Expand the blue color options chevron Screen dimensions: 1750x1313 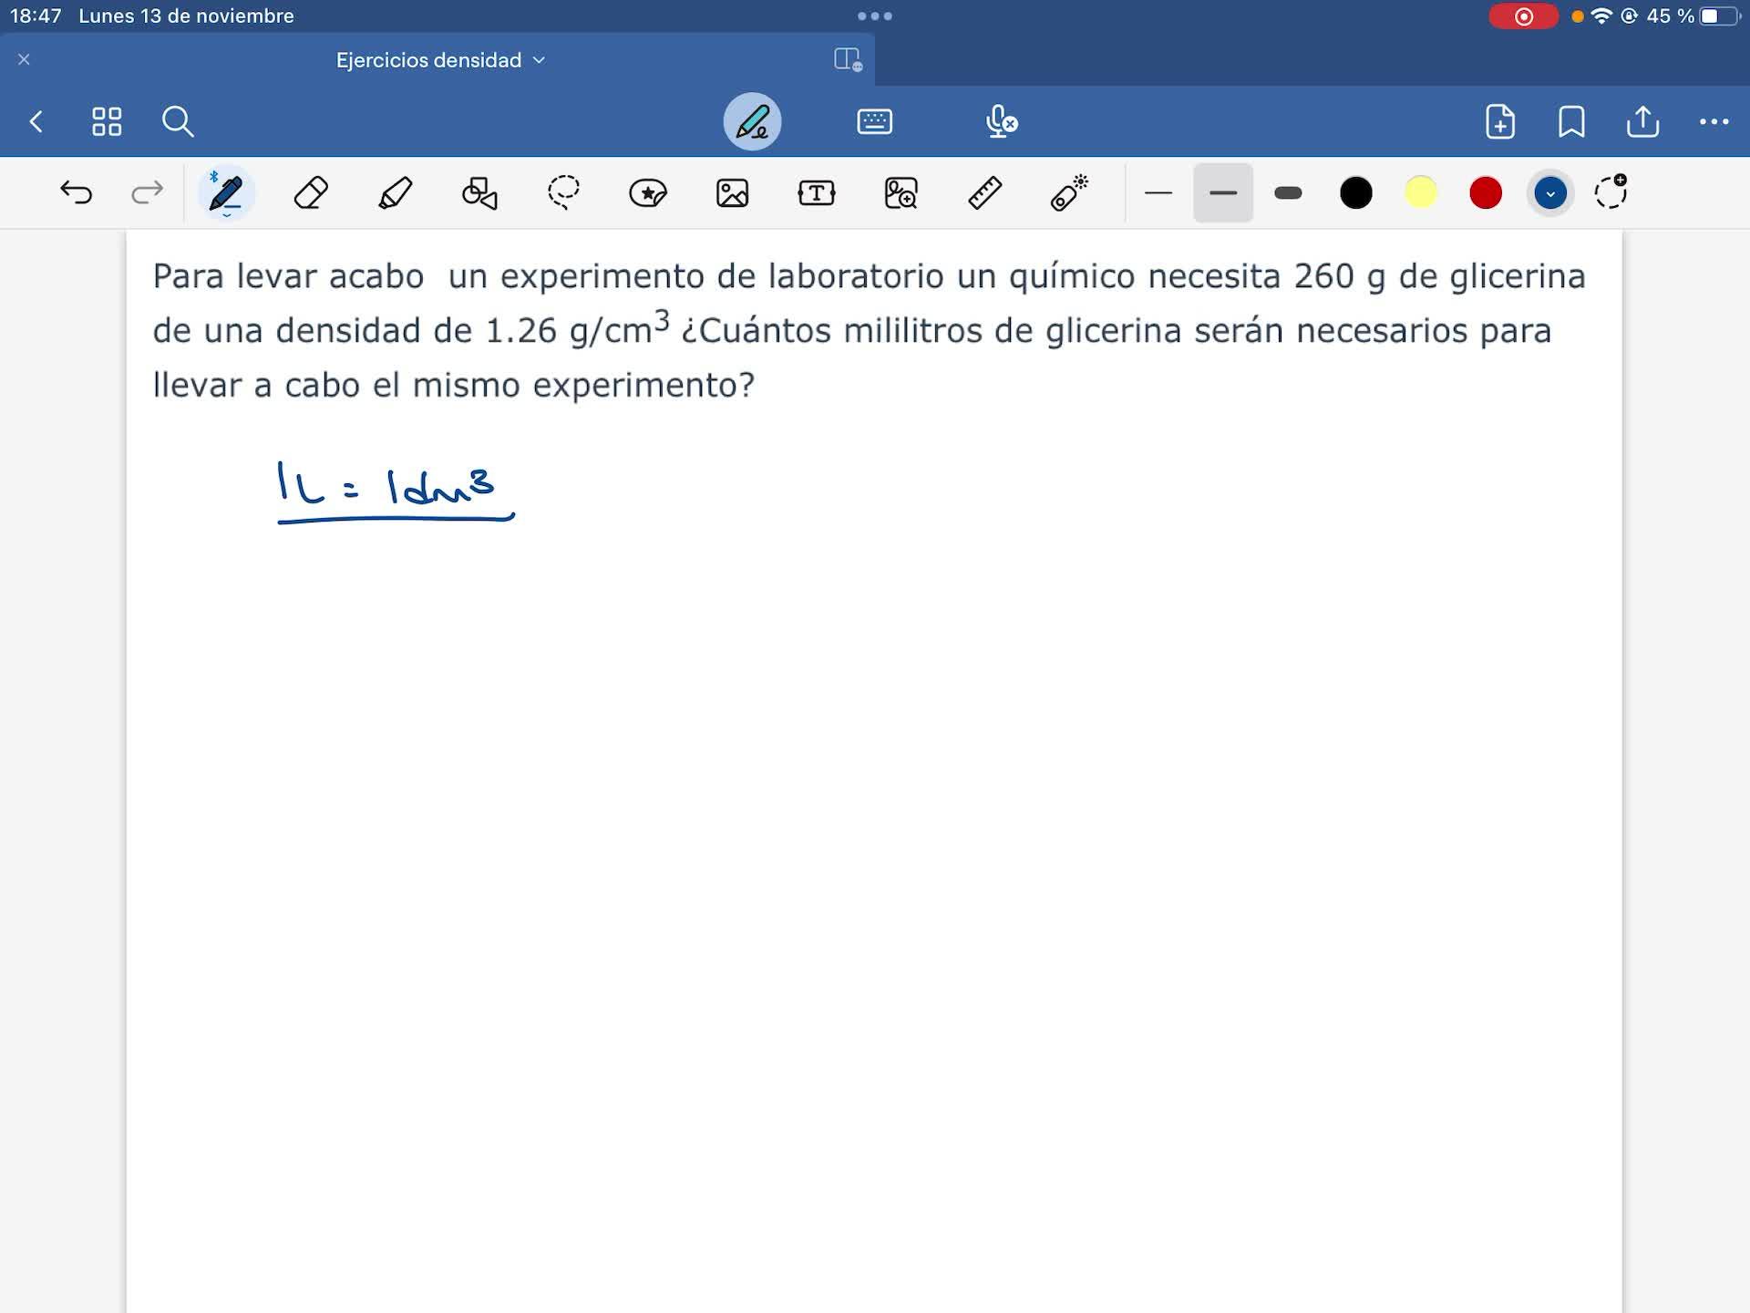(x=1549, y=193)
